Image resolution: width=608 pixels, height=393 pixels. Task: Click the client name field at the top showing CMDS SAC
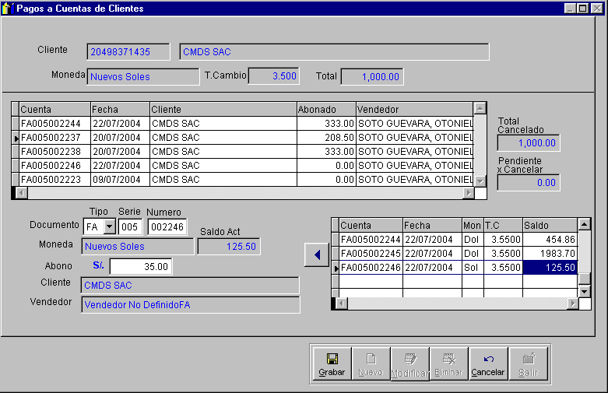click(x=334, y=52)
